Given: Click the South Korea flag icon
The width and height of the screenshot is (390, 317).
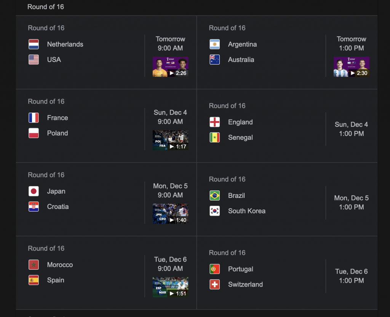Looking at the screenshot, I should pos(214,211).
